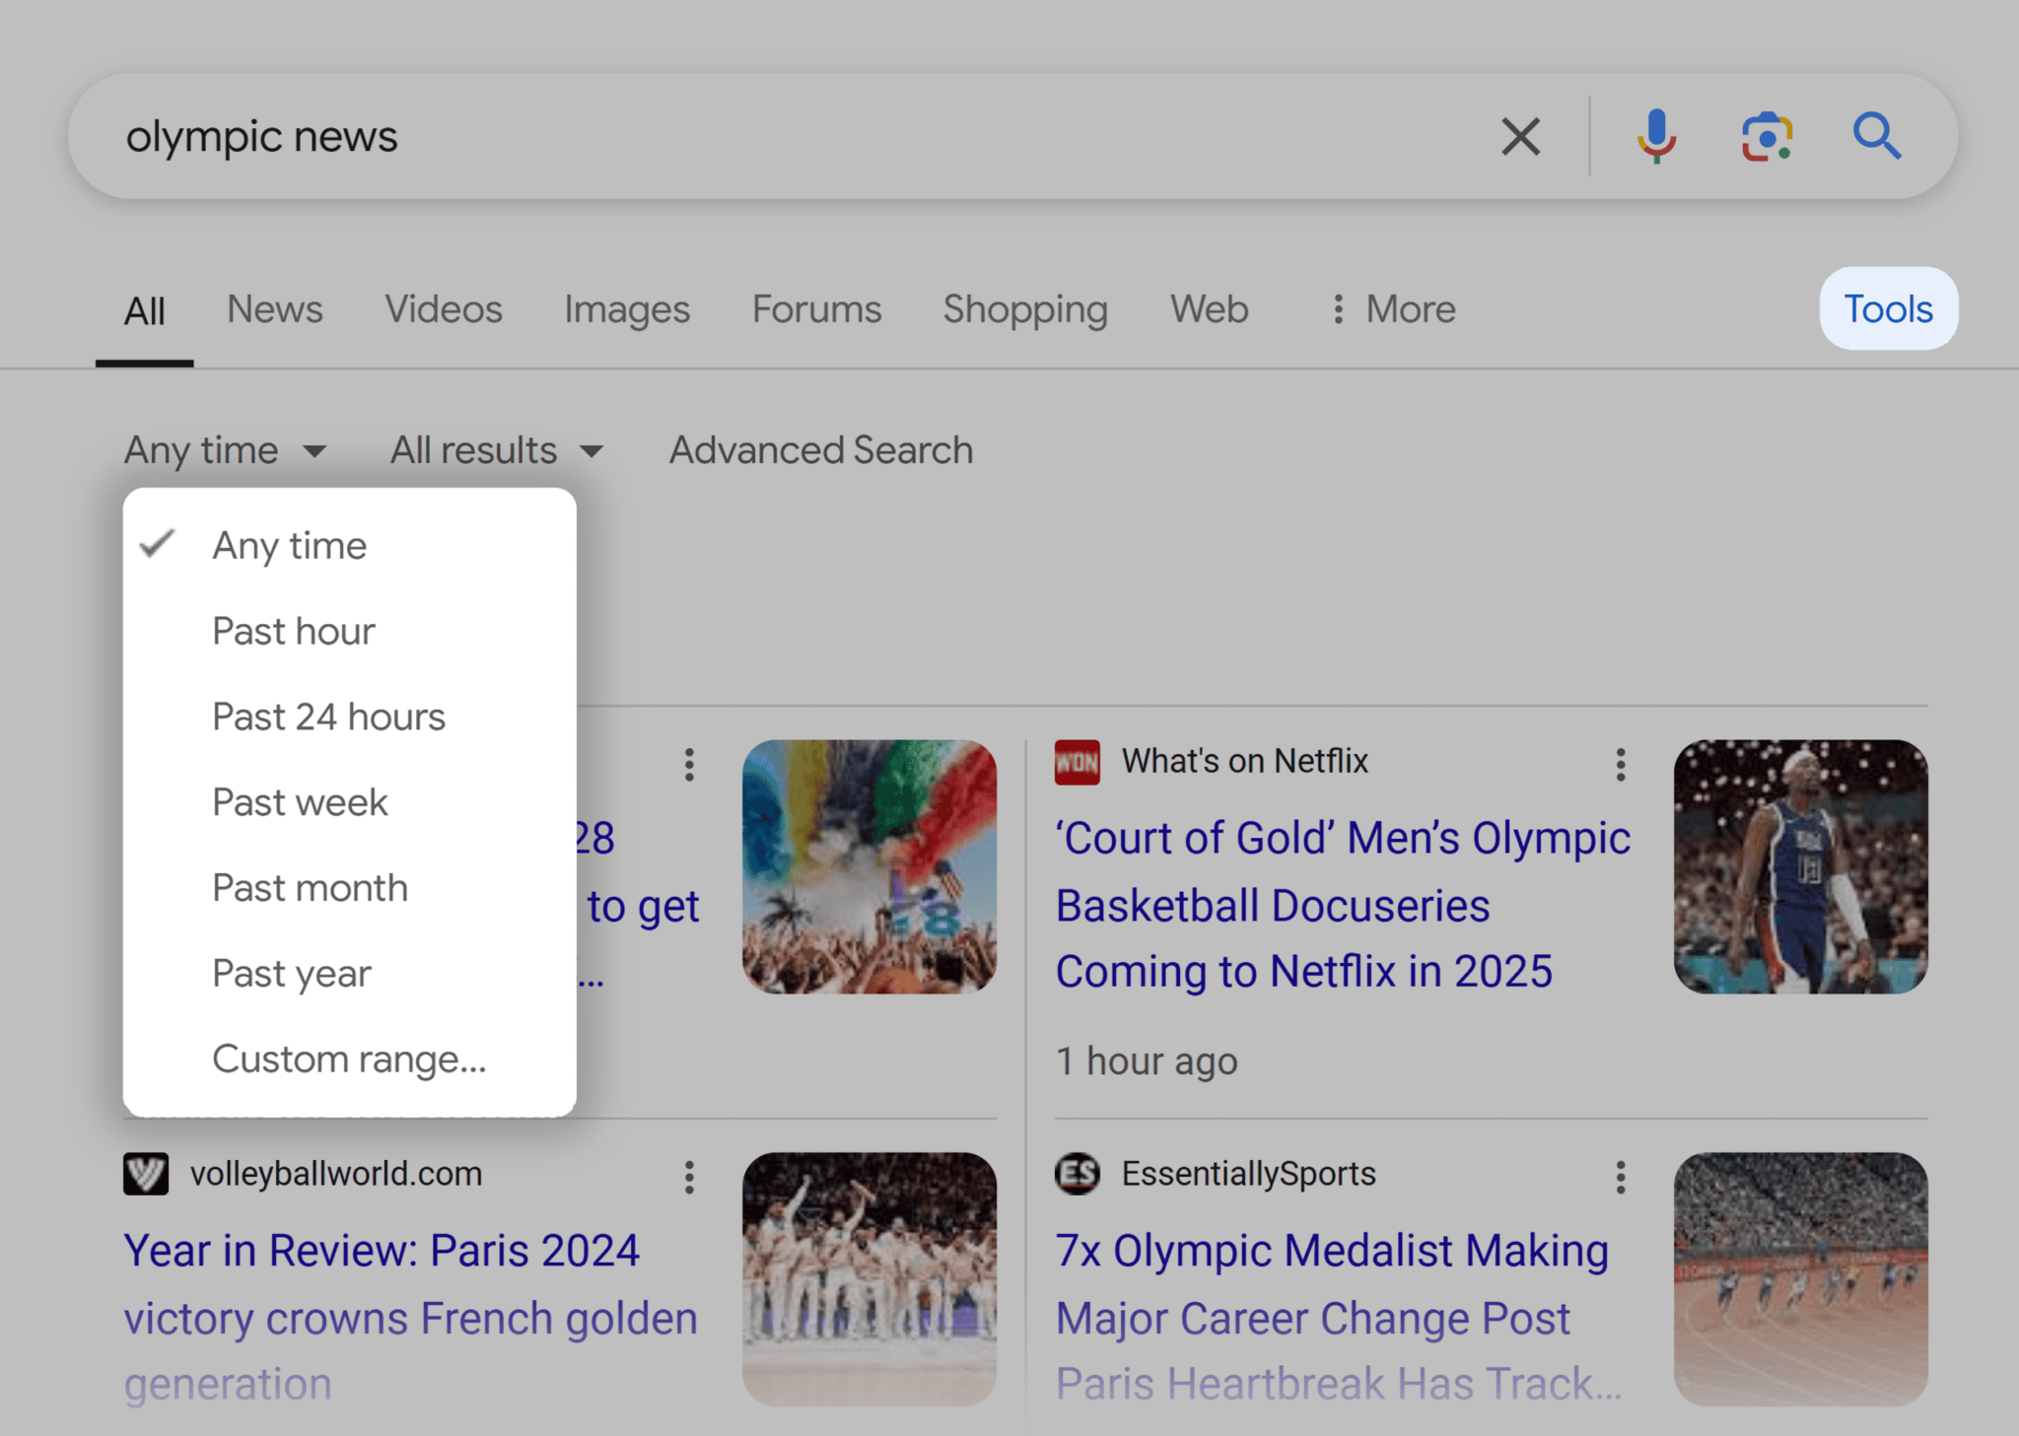Select the Past 24 hours filter
Screen dimensions: 2019x1436
[x=328, y=717]
